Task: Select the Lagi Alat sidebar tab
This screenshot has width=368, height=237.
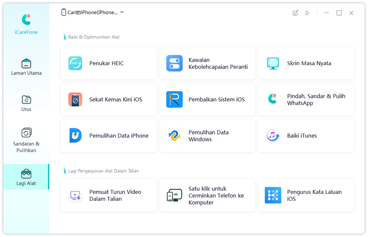Action: tap(26, 177)
